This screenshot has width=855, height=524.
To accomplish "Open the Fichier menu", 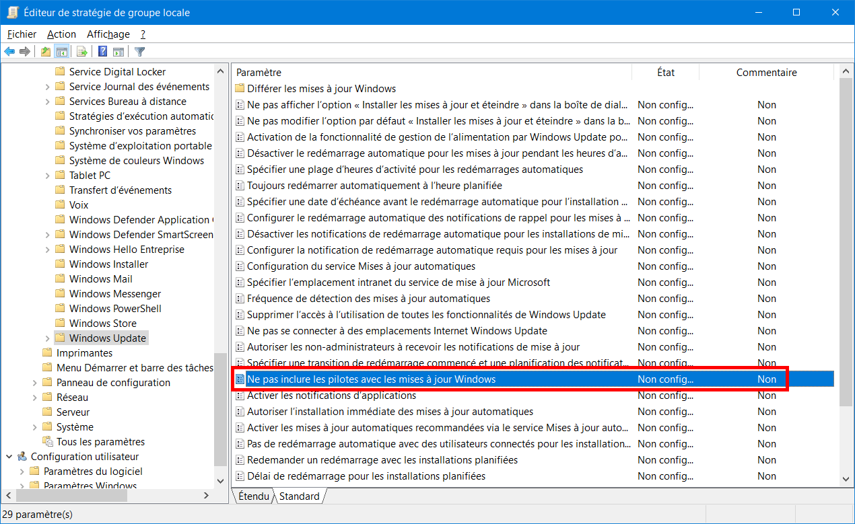I will coord(22,34).
